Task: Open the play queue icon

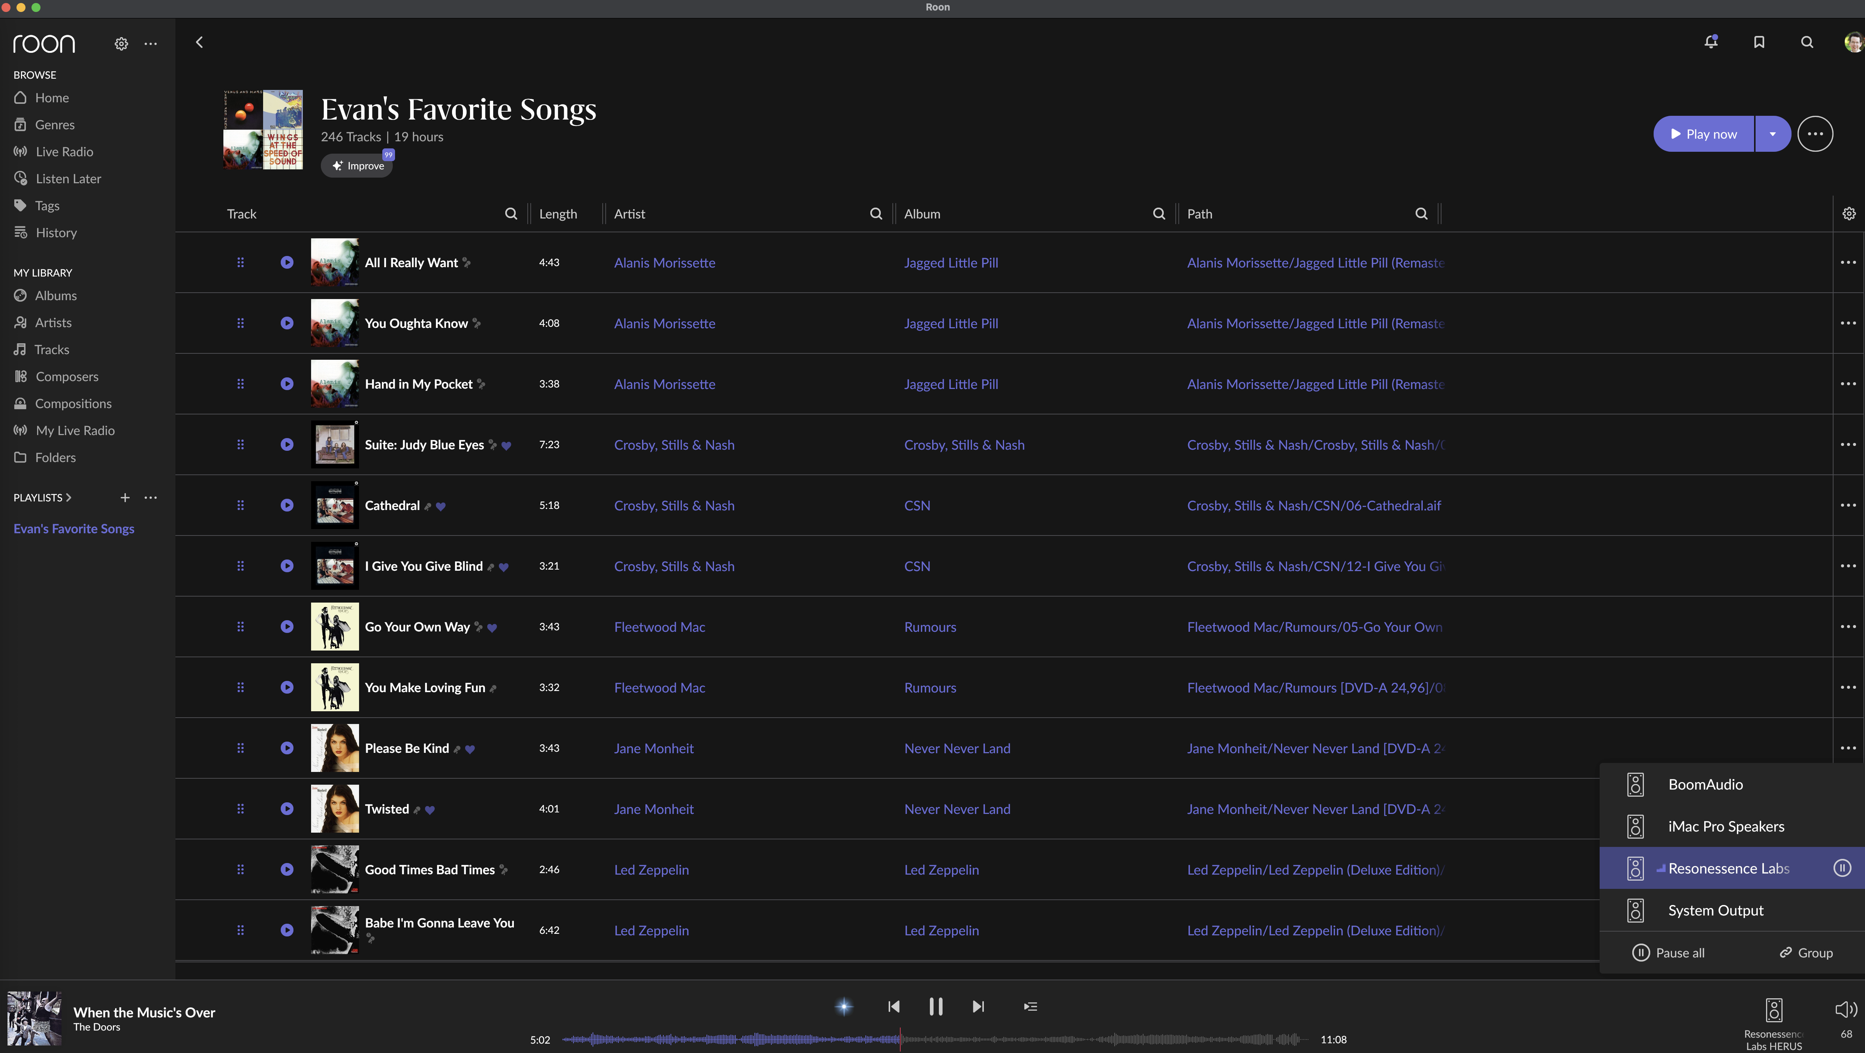Action: [x=1030, y=1007]
